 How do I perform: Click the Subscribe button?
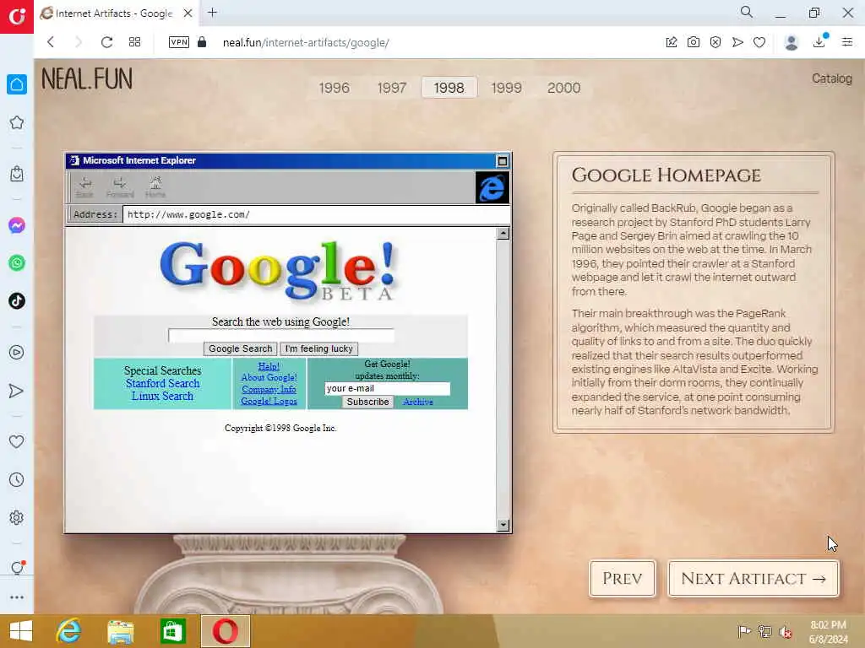pos(367,402)
